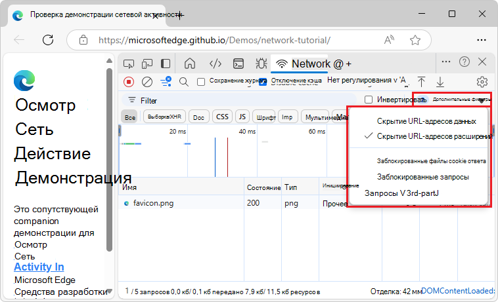Sort by the Имя column header
498x302 pixels.
pyautogui.click(x=181, y=187)
